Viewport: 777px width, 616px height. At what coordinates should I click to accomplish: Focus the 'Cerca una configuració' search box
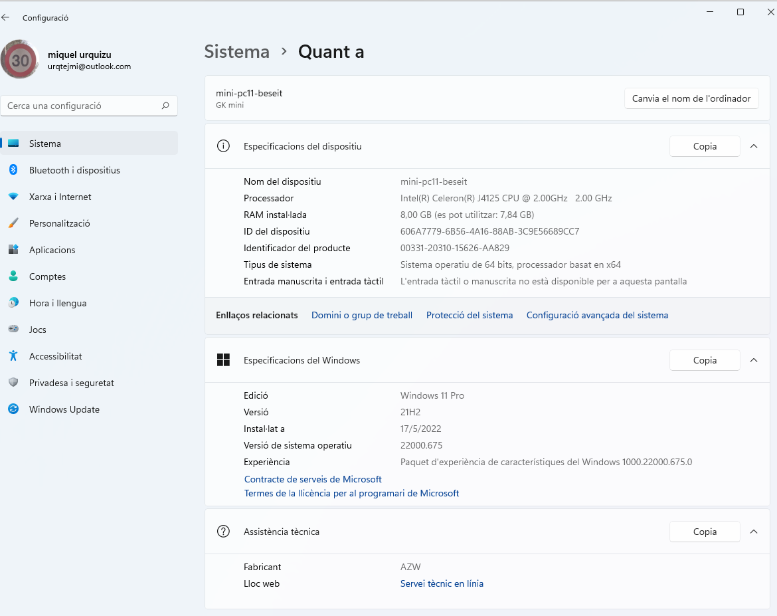coord(89,106)
